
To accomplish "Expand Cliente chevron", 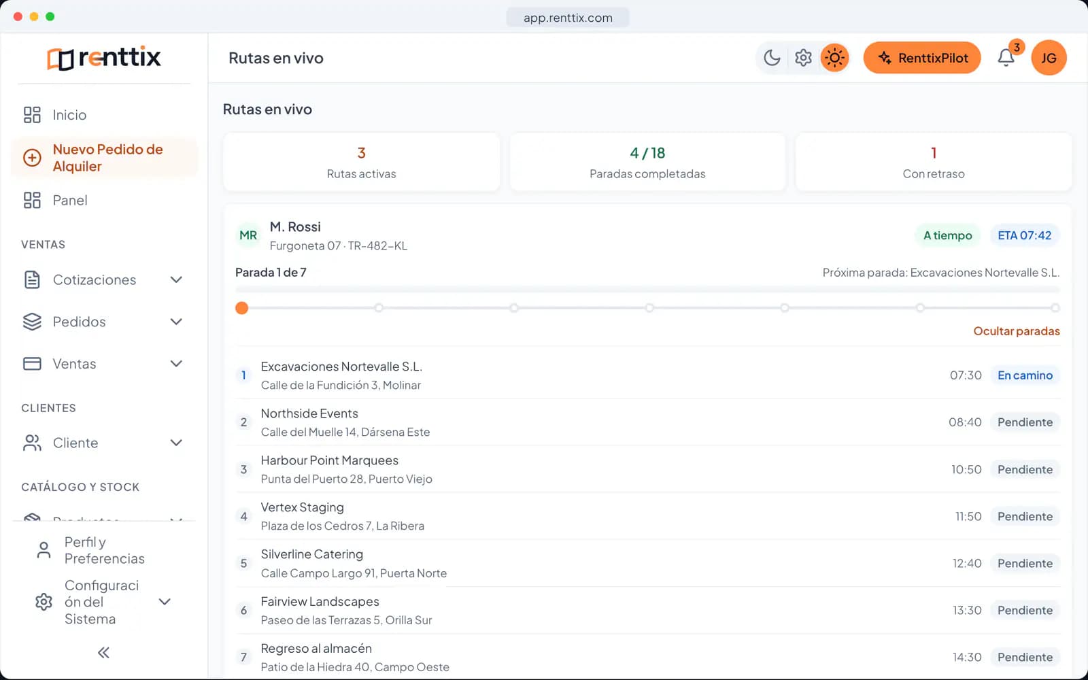I will point(176,443).
